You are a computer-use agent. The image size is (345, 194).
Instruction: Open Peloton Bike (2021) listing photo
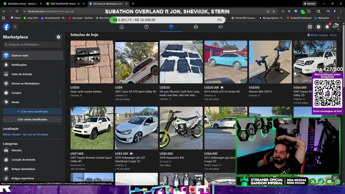coord(270,62)
